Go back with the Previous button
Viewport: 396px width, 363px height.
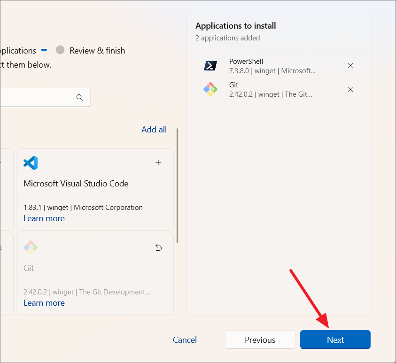pos(260,340)
